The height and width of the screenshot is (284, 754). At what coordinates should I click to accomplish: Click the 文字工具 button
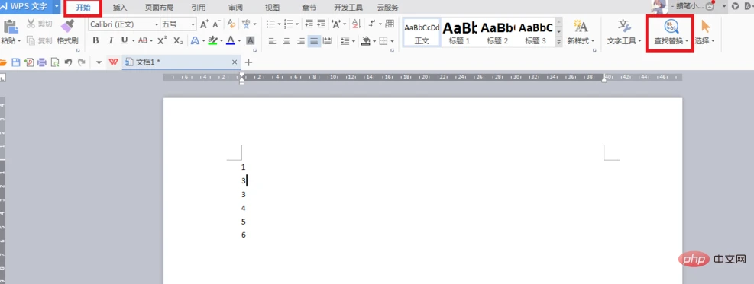coord(624,32)
